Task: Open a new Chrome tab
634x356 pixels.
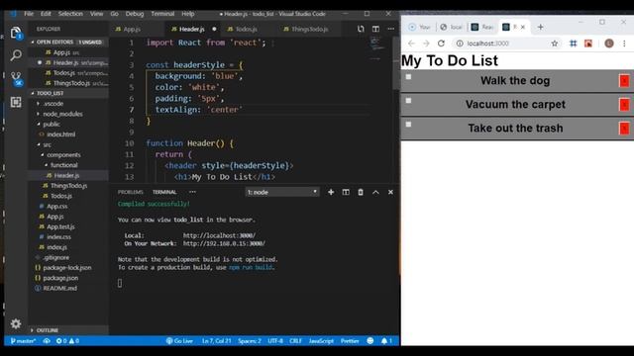Action: coord(540,27)
